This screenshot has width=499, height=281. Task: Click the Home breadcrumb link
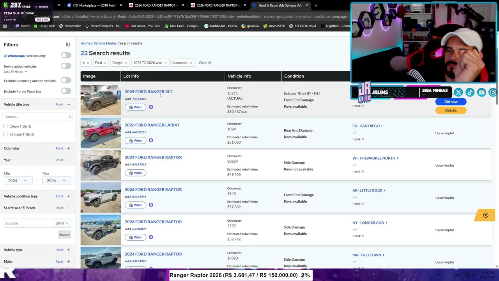click(x=85, y=43)
